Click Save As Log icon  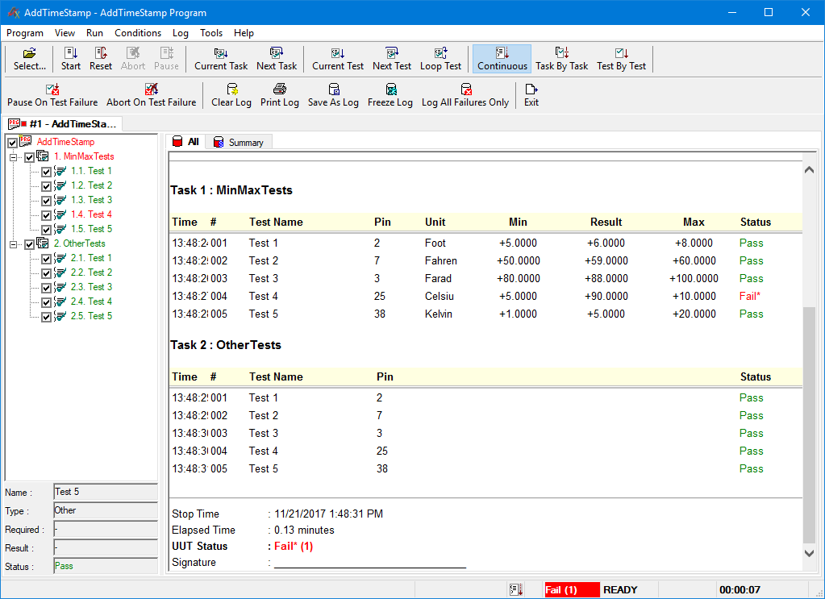pyautogui.click(x=333, y=95)
